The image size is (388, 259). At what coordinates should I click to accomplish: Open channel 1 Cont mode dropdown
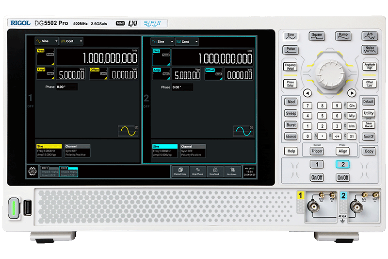coord(71,41)
